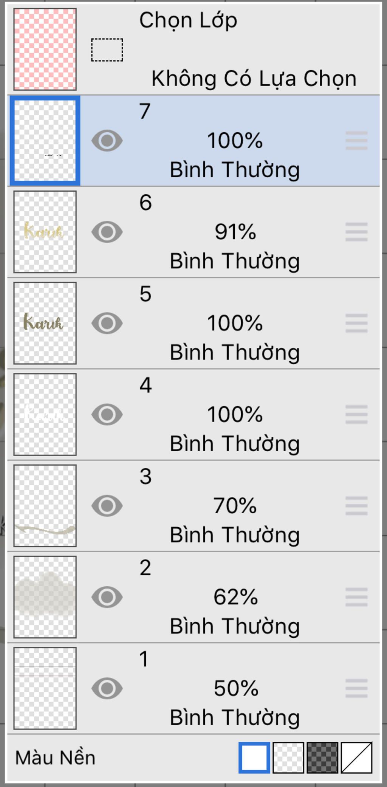
Task: Hide layer 7 with its eye icon
Action: tap(107, 141)
